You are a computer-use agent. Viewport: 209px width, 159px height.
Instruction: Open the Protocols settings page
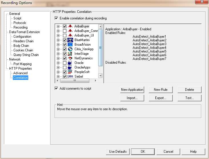coord(20,23)
